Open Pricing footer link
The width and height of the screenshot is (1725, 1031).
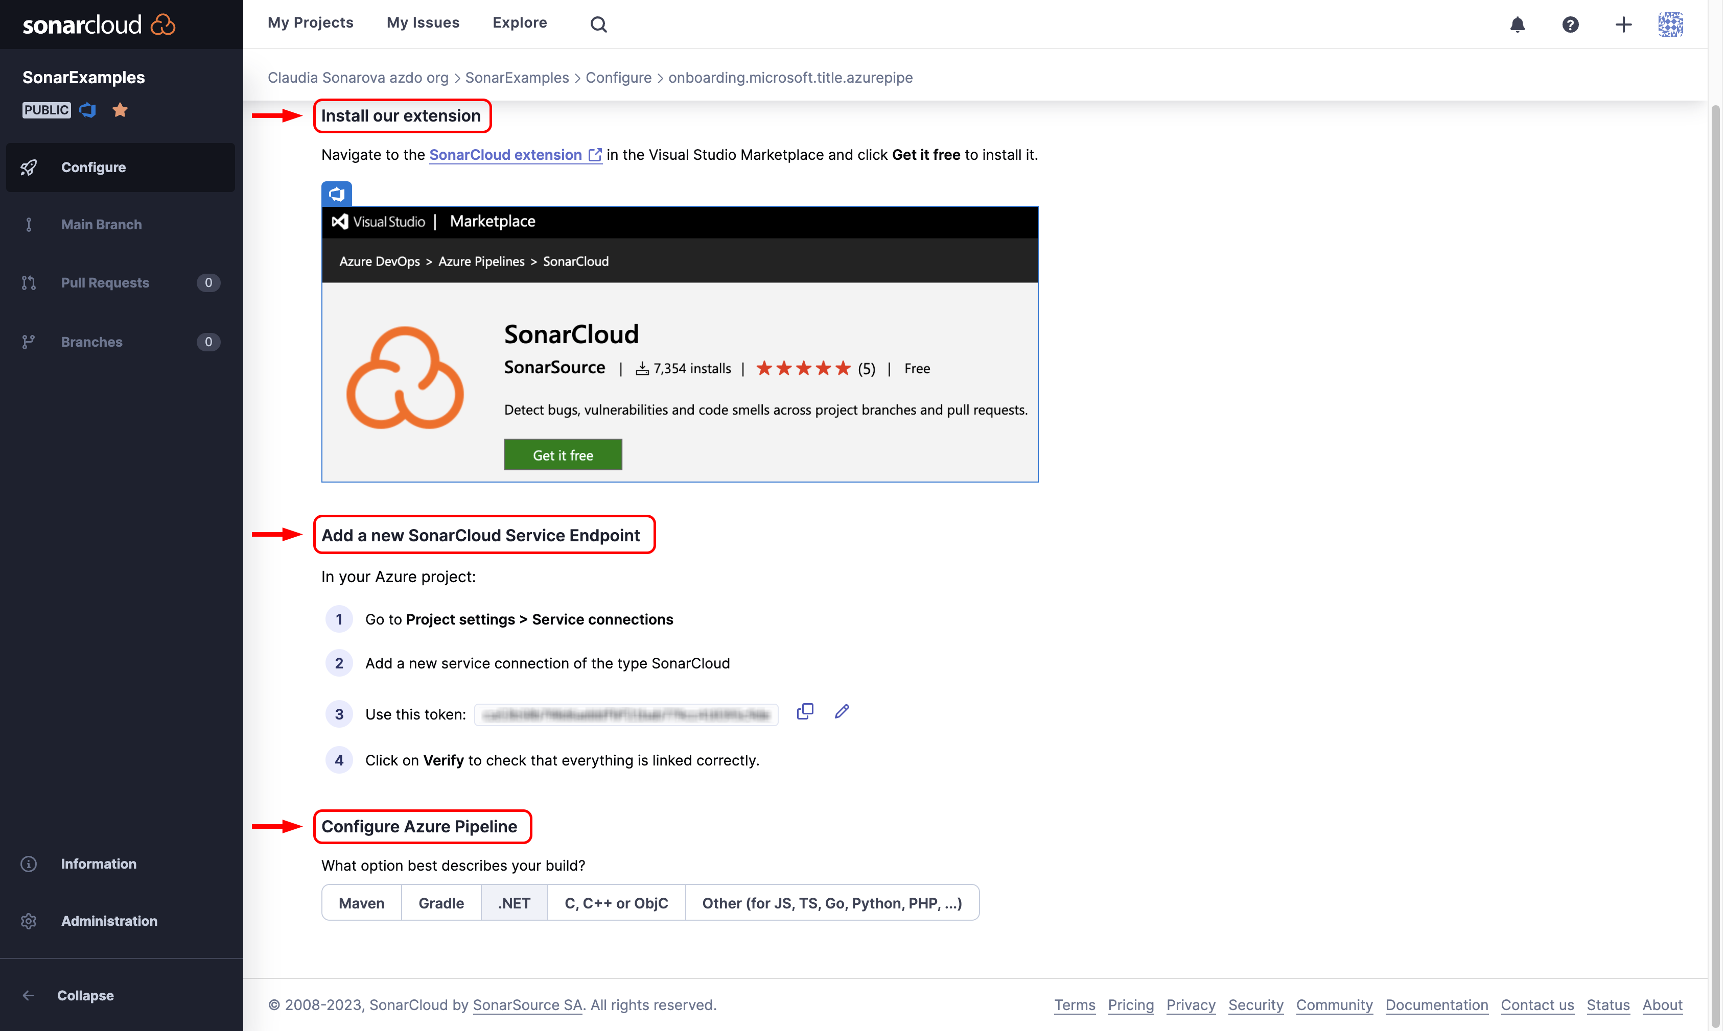[x=1131, y=1004]
